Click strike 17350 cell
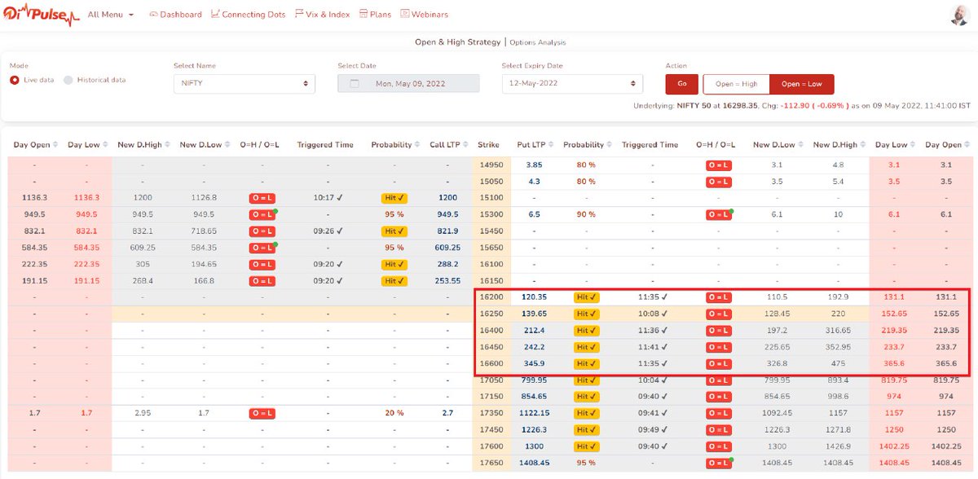 [491, 413]
